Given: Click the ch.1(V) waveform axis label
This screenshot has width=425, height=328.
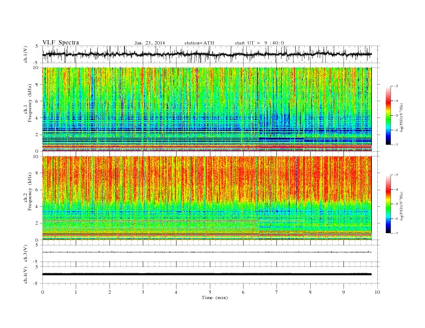Looking at the screenshot, I should click(x=26, y=54).
